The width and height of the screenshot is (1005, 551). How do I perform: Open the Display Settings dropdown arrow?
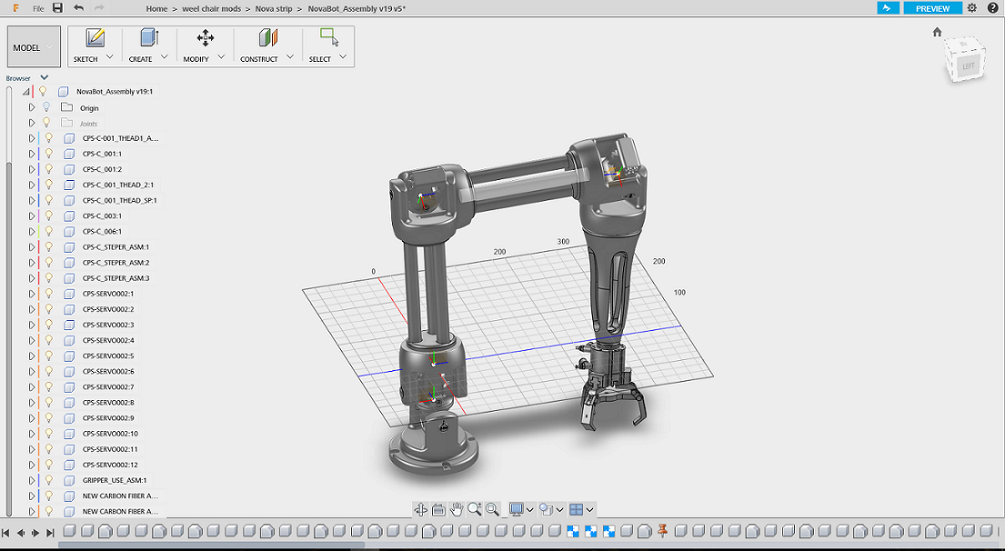pos(530,509)
